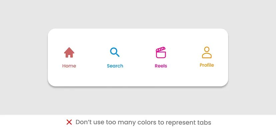The width and height of the screenshot is (276, 127).
Task: Click the roof of the house icon
Action: pyautogui.click(x=69, y=50)
